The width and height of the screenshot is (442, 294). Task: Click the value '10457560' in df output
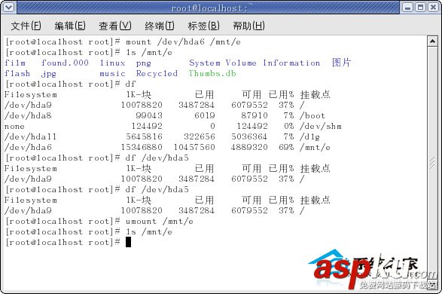(194, 147)
